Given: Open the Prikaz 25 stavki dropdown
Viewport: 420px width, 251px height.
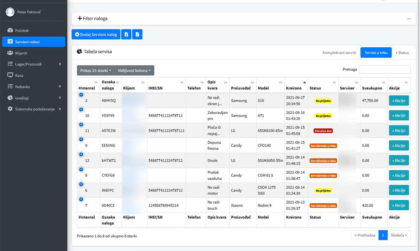Looking at the screenshot, I should click(95, 71).
